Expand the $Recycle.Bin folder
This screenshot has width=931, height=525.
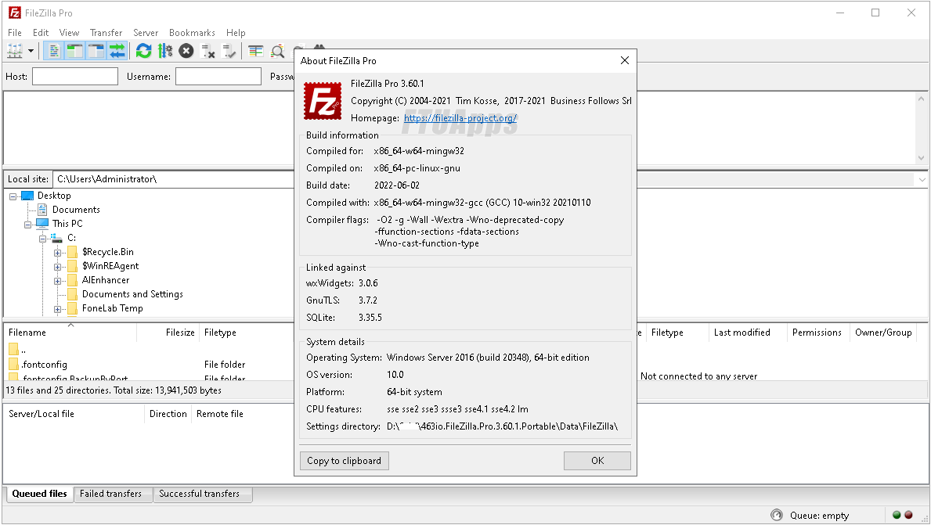[x=58, y=253]
